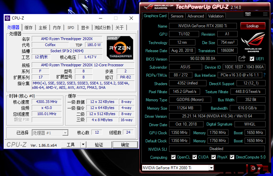Toggle the OpenCL checkbox

pos(173,157)
